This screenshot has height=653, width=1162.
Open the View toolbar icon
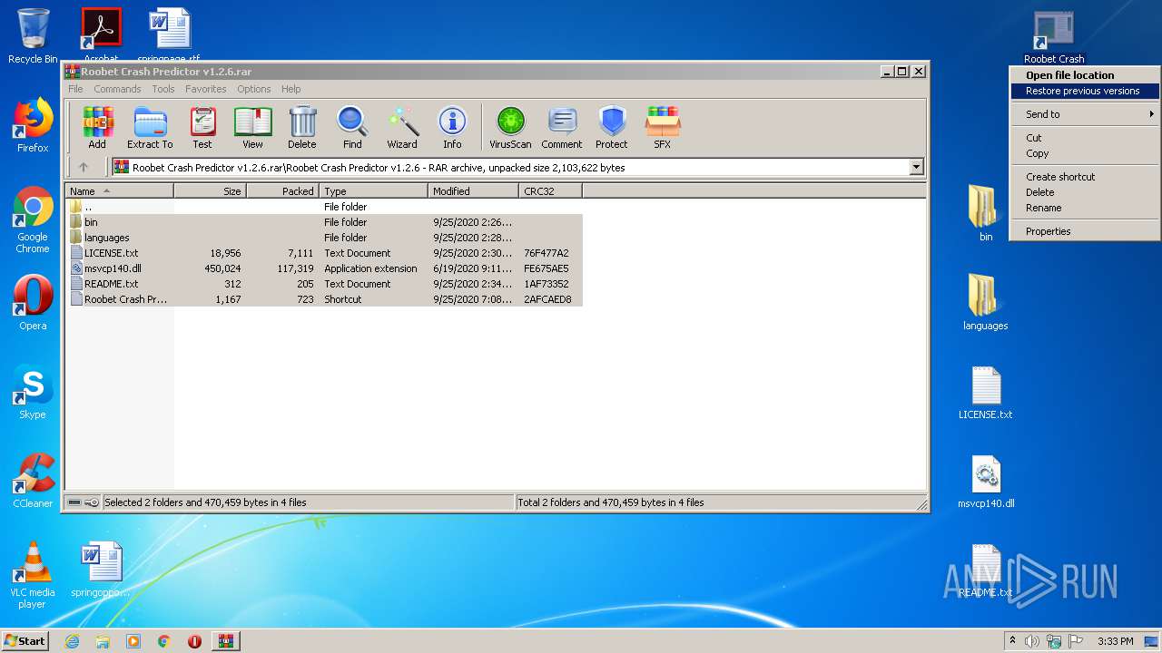click(x=252, y=128)
